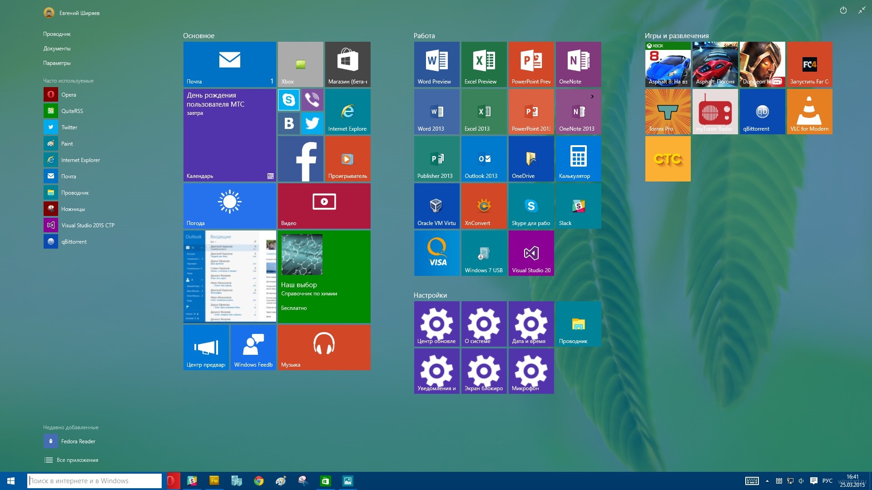872x490 pixels.
Task: Click the volume tray icon
Action: pos(801,481)
